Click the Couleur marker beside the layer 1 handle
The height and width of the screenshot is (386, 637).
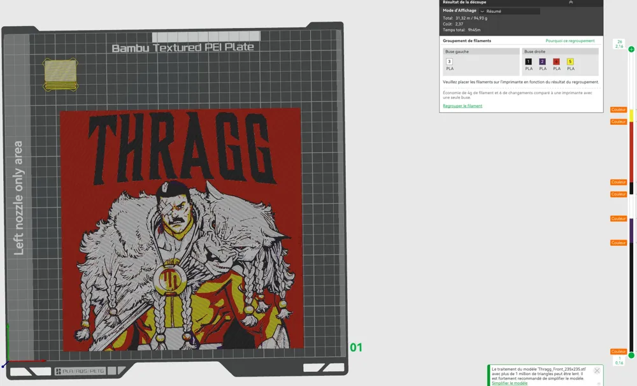tap(619, 352)
